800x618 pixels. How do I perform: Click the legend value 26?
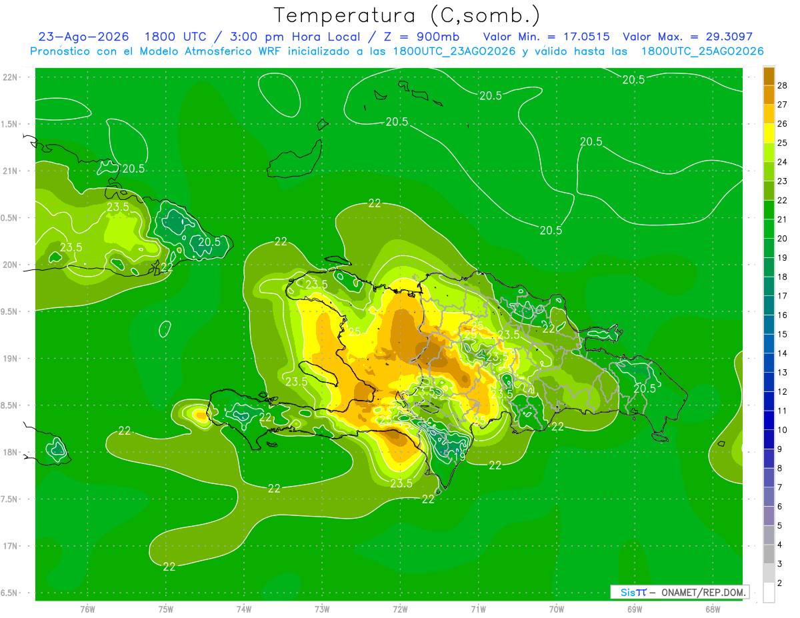783,124
